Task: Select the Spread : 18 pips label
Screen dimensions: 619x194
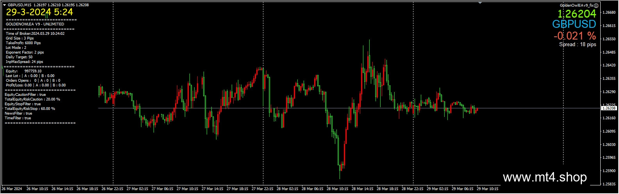Action: pyautogui.click(x=578, y=45)
